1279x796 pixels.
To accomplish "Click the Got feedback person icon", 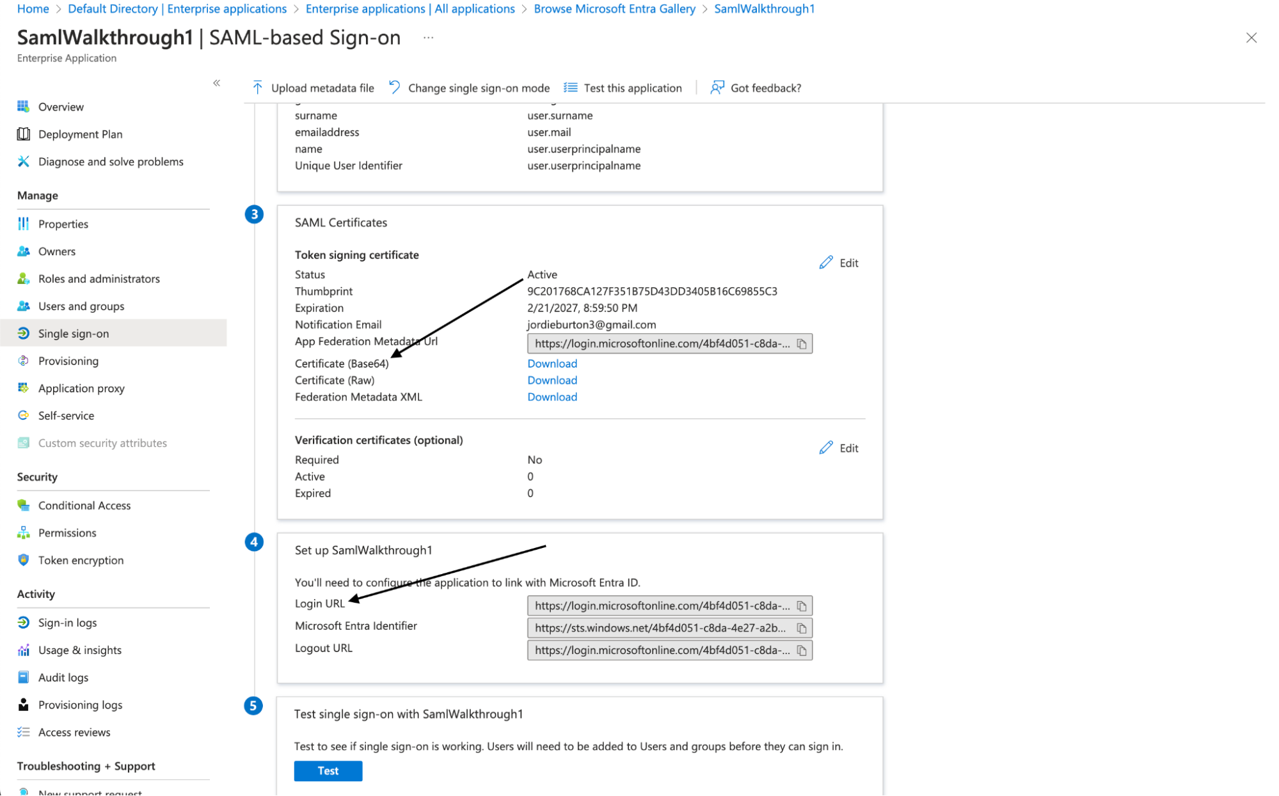I will click(x=717, y=88).
